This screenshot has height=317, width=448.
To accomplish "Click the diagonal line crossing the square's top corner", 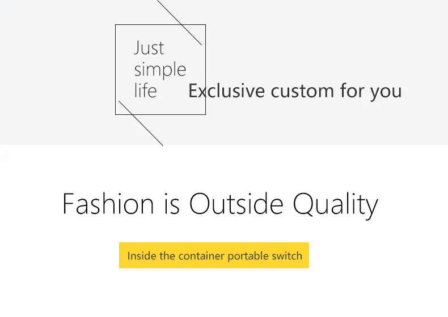I will click(x=179, y=23).
